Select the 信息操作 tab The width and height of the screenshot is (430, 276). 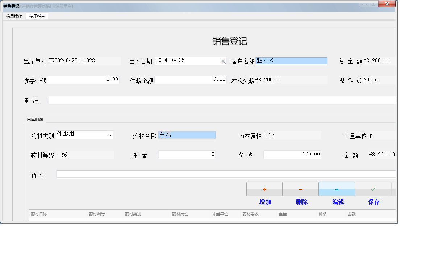pyautogui.click(x=13, y=16)
